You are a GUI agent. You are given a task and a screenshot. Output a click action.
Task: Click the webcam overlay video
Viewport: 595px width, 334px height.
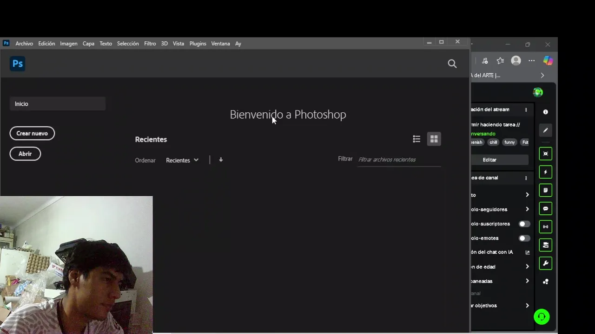[x=76, y=264]
